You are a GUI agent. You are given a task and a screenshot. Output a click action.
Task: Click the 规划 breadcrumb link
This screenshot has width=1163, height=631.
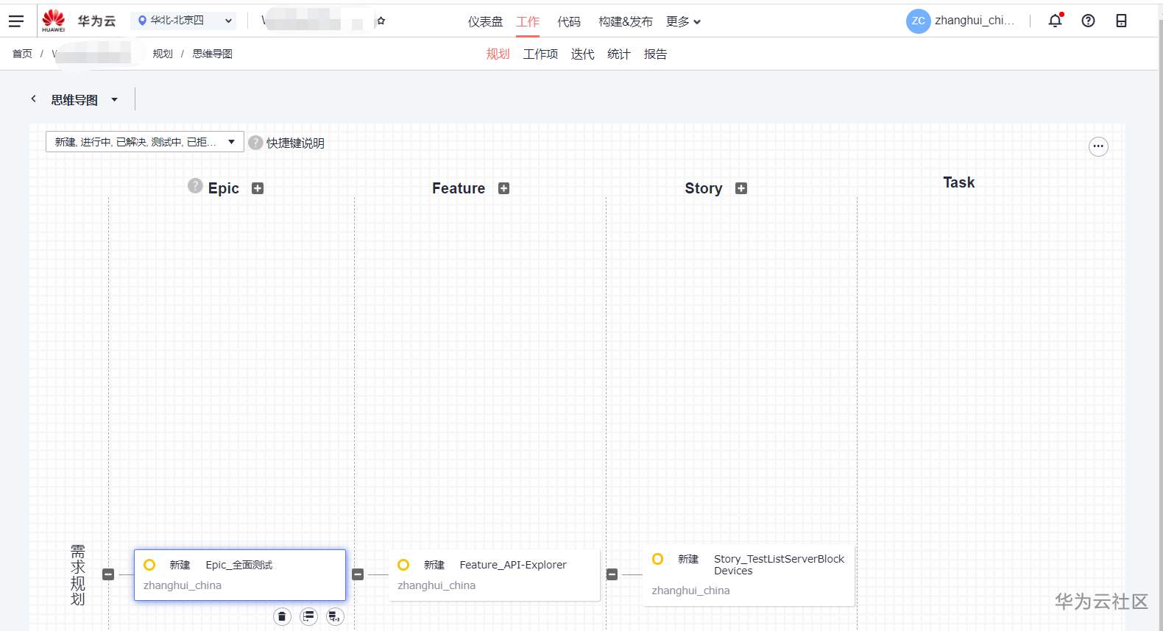163,54
